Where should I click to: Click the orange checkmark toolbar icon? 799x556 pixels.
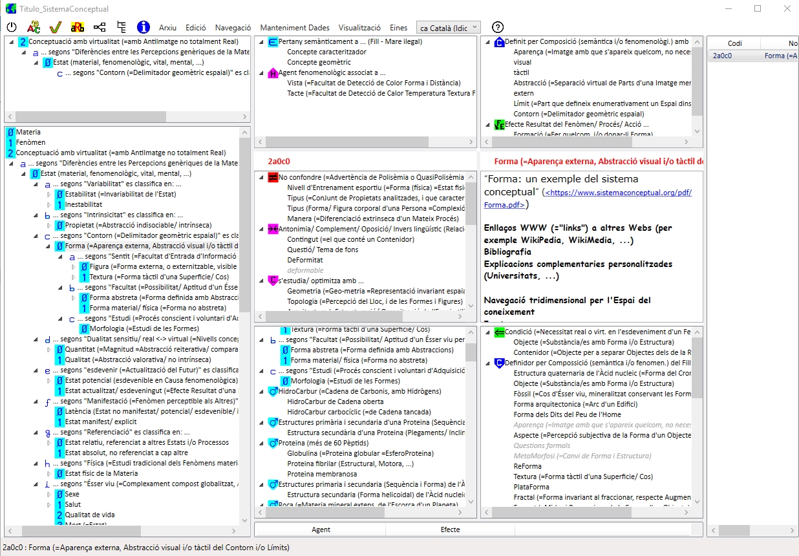point(56,27)
